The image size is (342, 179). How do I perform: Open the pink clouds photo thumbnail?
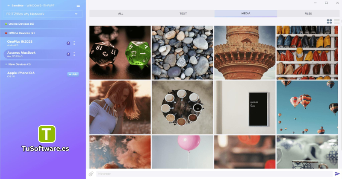point(120,152)
